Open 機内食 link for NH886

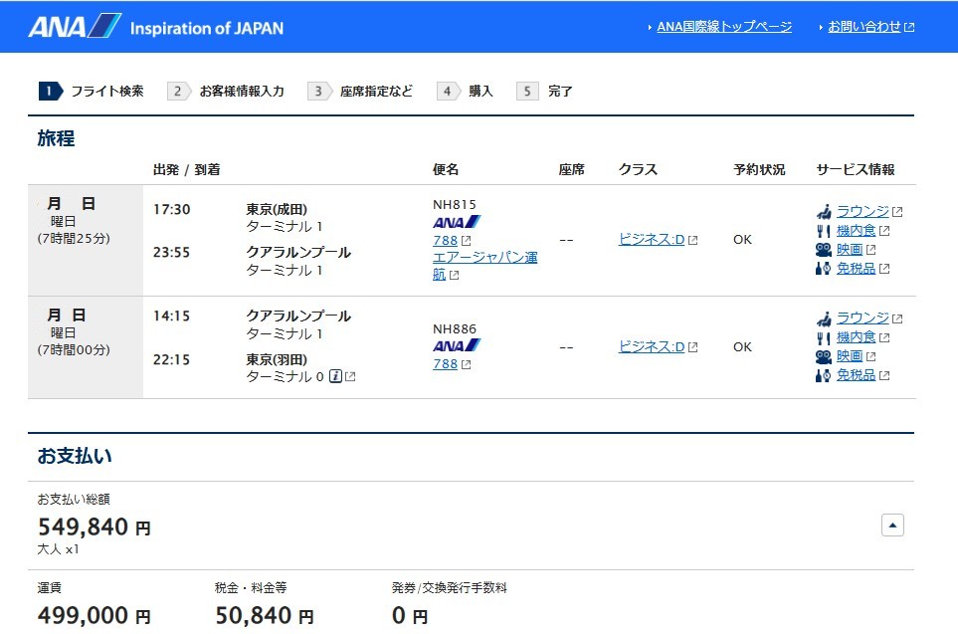(x=856, y=336)
